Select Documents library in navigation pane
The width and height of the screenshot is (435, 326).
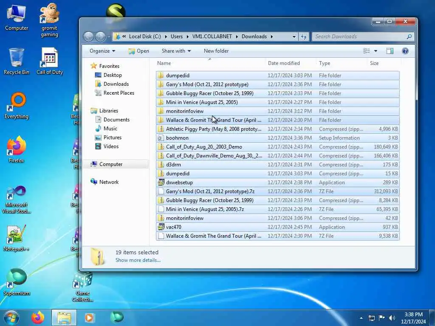[112, 119]
